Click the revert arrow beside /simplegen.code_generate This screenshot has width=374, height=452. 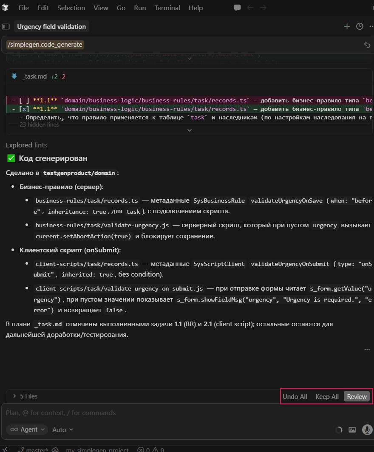pos(367,45)
